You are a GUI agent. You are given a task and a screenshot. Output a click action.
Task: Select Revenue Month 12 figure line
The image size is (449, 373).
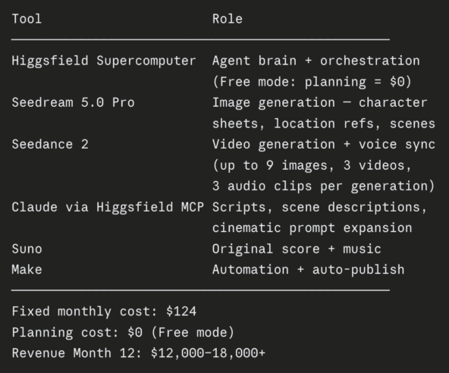pos(139,353)
